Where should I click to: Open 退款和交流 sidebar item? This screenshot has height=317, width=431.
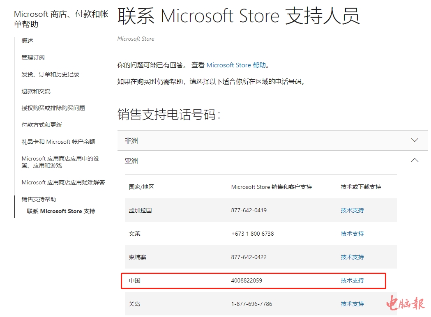pyautogui.click(x=36, y=91)
